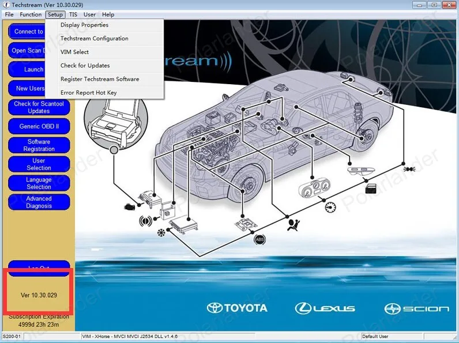Click the Lexus logo
The image size is (459, 343).
[325, 308]
